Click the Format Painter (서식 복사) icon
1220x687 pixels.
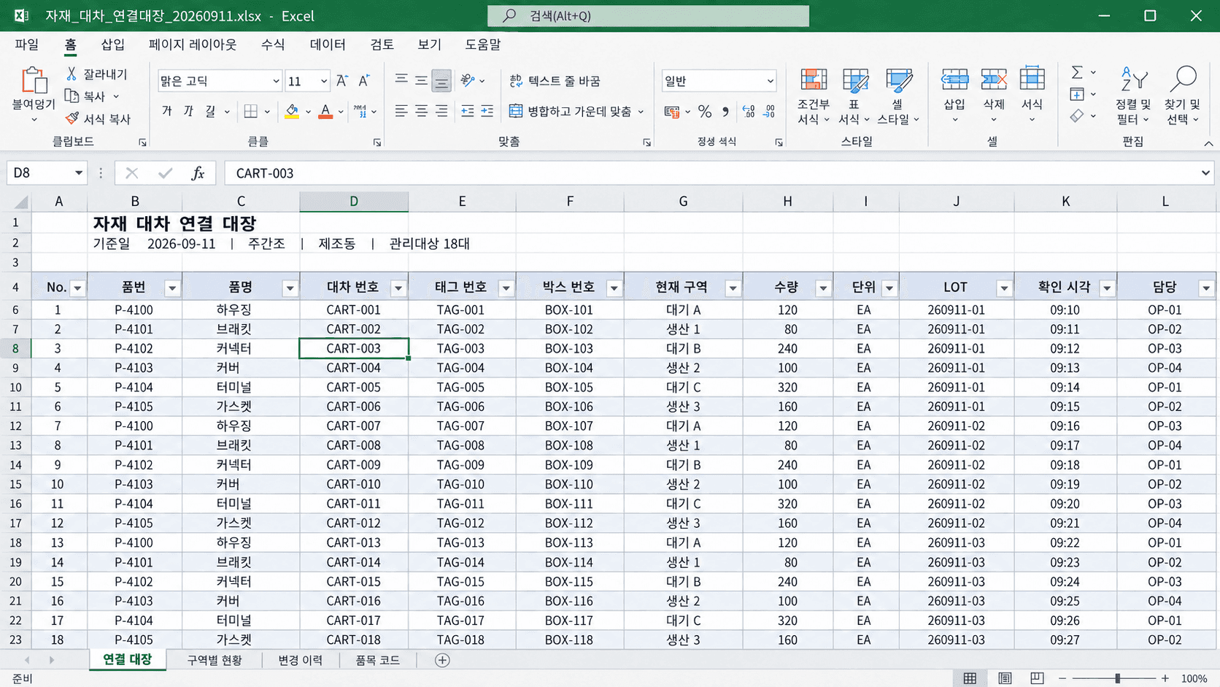coord(72,118)
